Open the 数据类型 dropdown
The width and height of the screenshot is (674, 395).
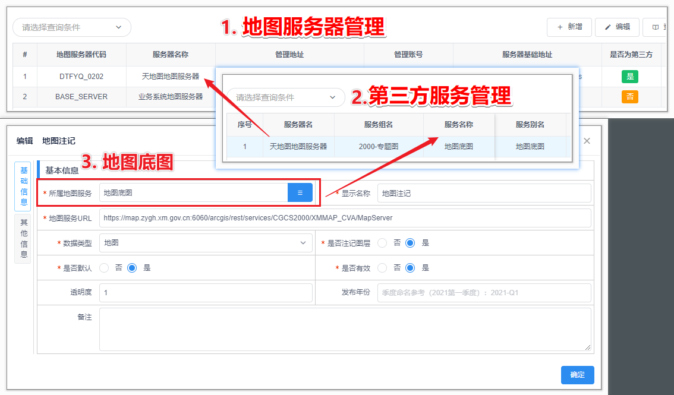(206, 243)
